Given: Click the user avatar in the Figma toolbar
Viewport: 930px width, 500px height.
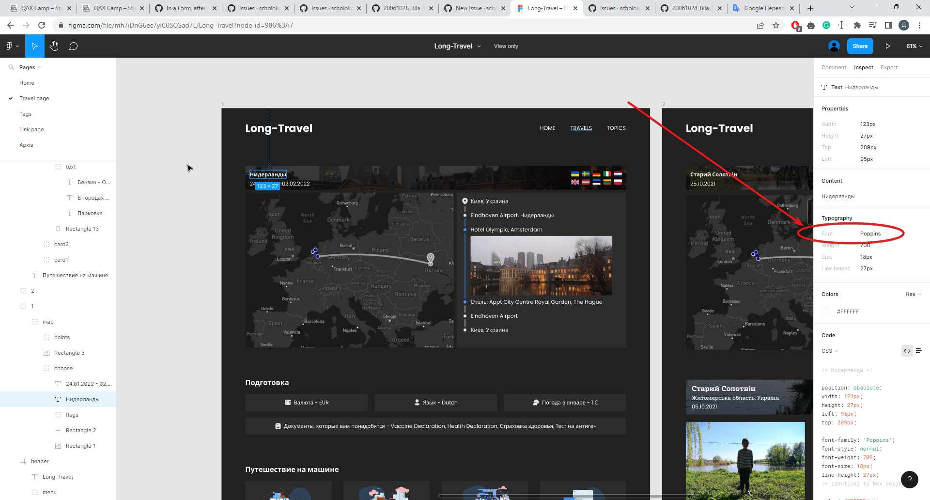Looking at the screenshot, I should tap(834, 46).
